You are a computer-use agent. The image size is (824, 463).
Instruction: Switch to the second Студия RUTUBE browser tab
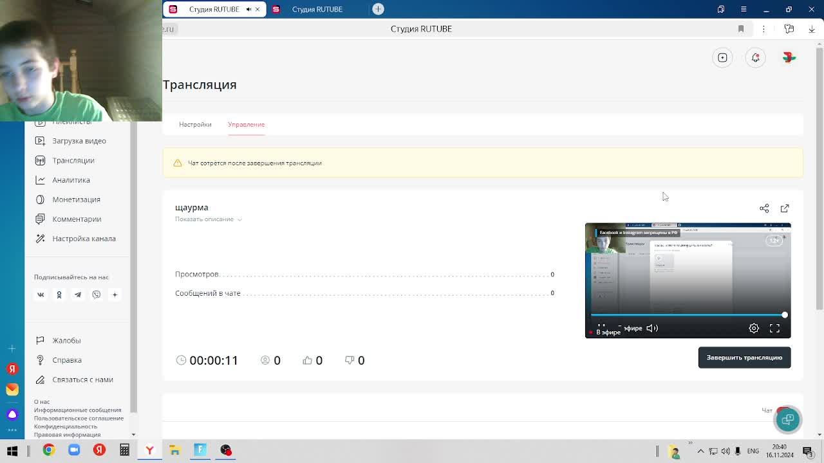coord(317,9)
